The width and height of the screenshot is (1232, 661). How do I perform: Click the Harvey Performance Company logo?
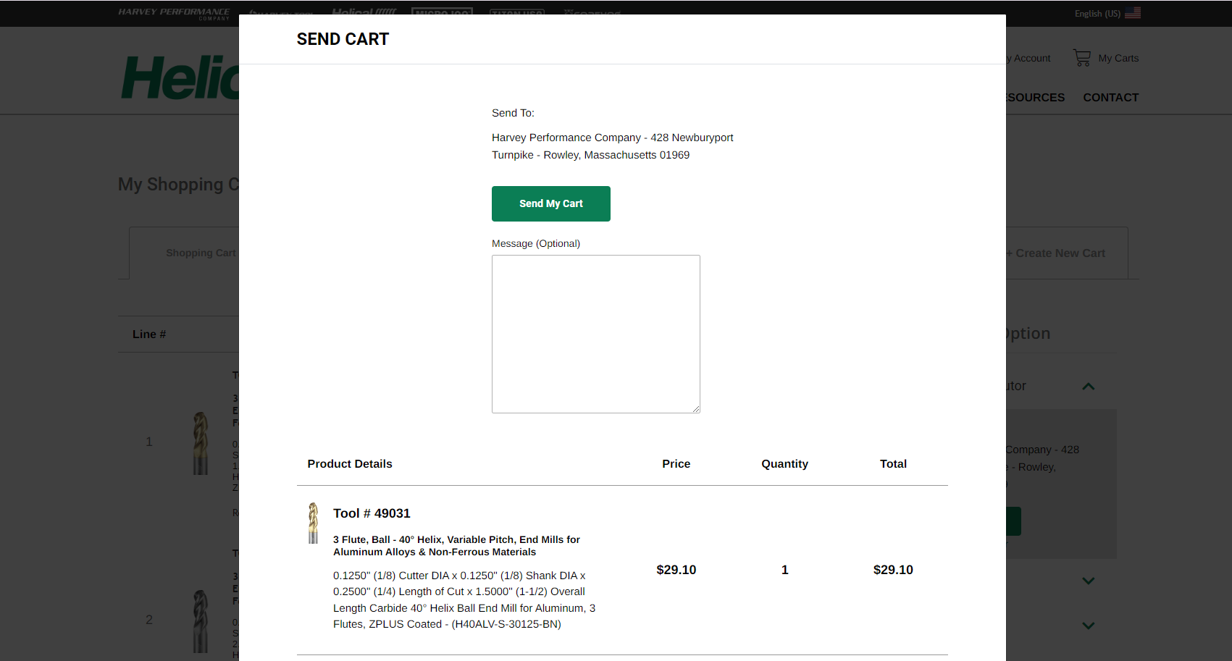click(174, 12)
